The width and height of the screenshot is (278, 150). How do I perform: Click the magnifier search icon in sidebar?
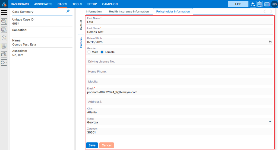pos(4,22)
